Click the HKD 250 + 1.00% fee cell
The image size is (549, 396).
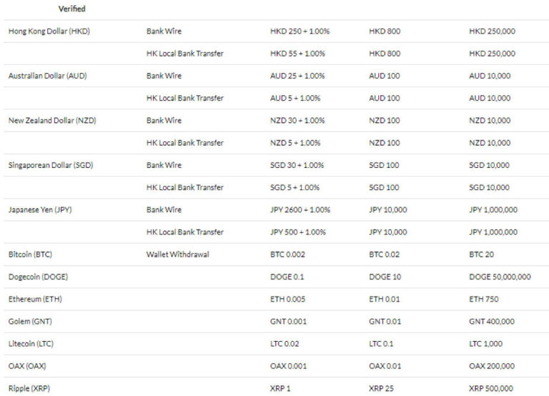(x=300, y=31)
